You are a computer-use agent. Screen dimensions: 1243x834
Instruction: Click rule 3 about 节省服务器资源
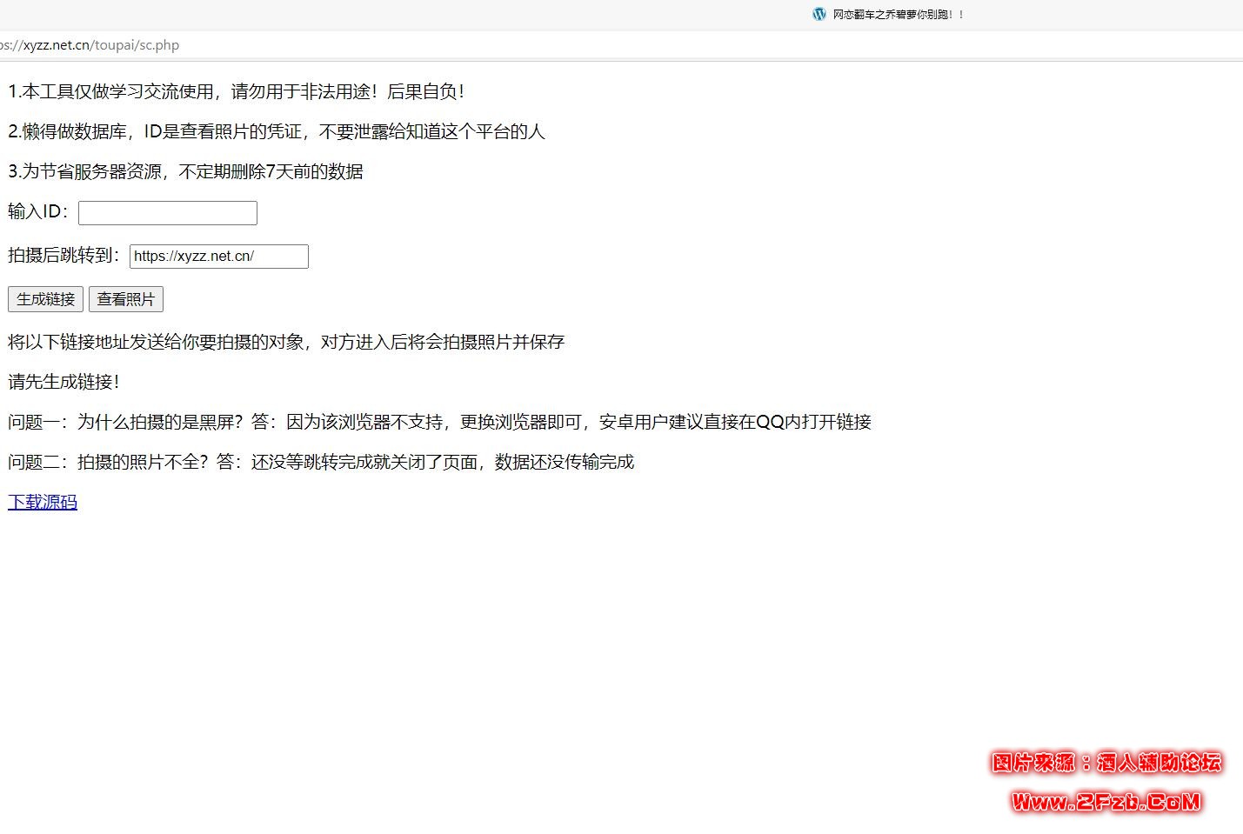tap(185, 171)
